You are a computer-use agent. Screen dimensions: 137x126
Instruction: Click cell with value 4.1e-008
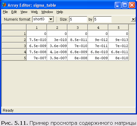click(x=57, y=52)
